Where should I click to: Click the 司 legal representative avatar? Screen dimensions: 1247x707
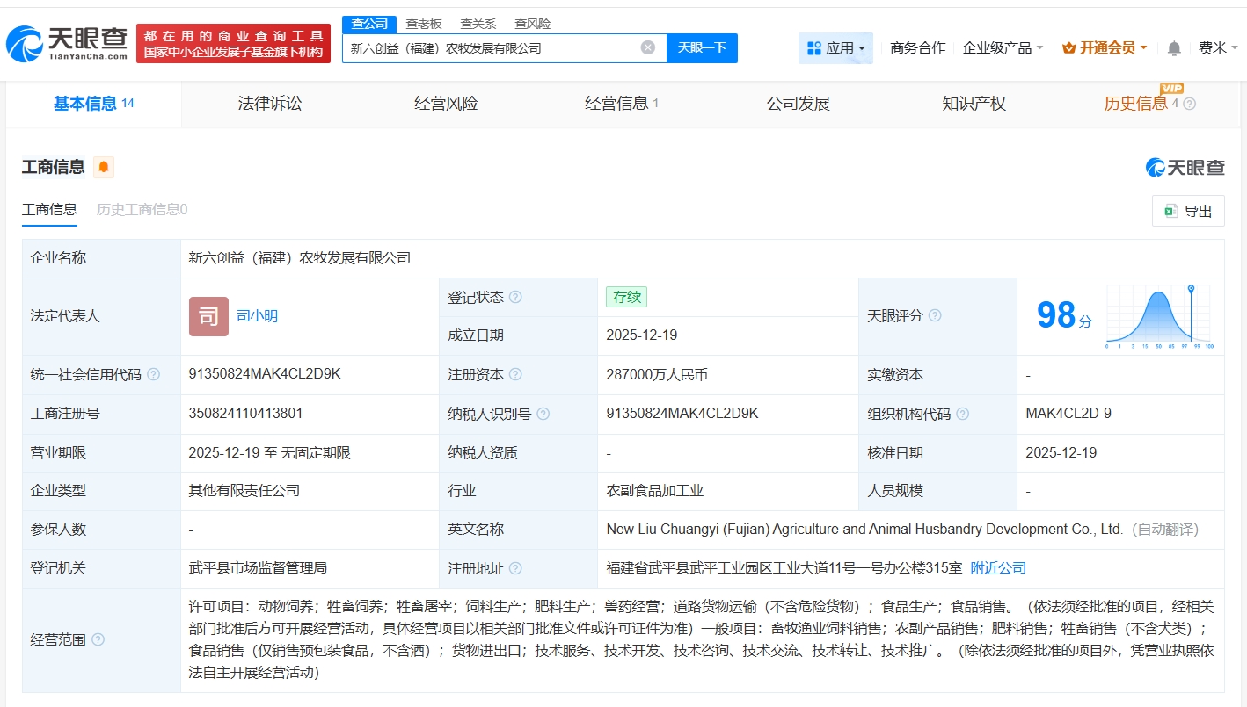pos(208,316)
